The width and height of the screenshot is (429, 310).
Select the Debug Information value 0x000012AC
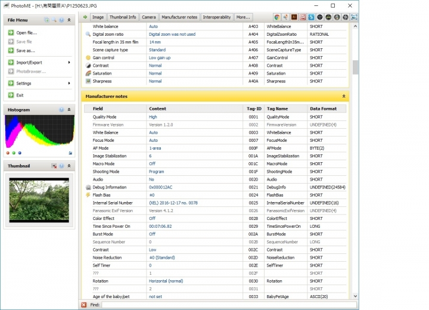click(161, 187)
